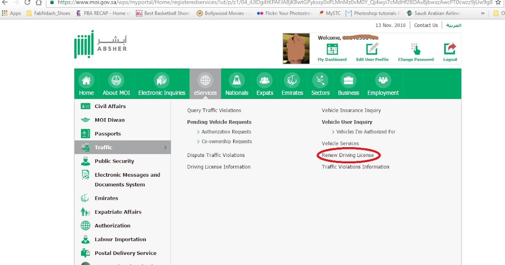The height and width of the screenshot is (265, 505).
Task: Select the Expats icon
Action: [265, 80]
